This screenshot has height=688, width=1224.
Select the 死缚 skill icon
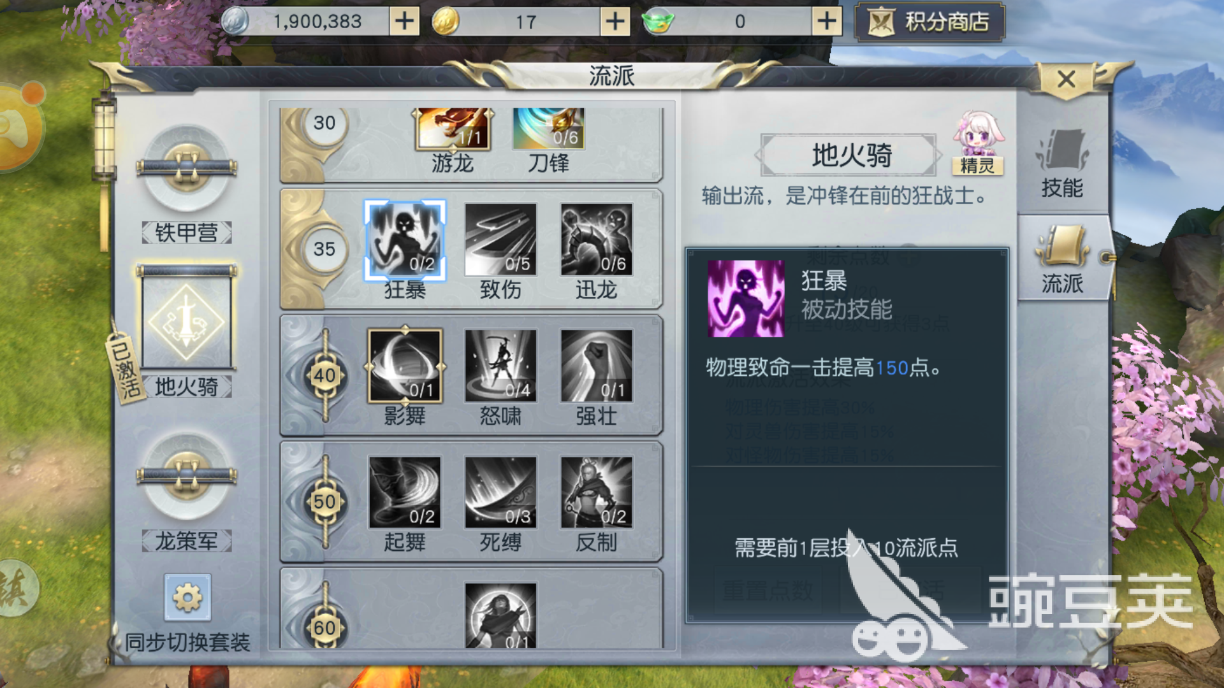(x=500, y=492)
